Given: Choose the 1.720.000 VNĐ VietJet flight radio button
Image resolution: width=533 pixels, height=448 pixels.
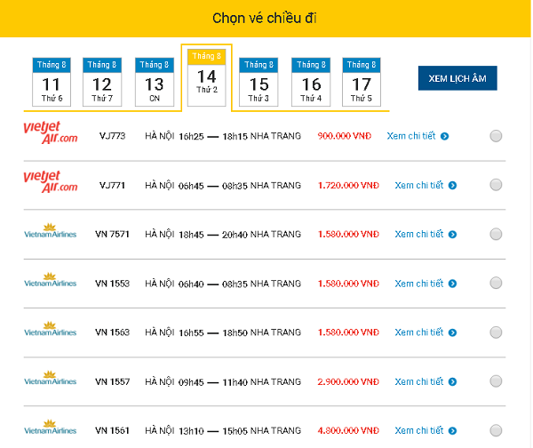Looking at the screenshot, I should click(x=496, y=185).
